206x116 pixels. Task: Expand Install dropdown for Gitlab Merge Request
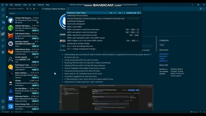pos(38,54)
